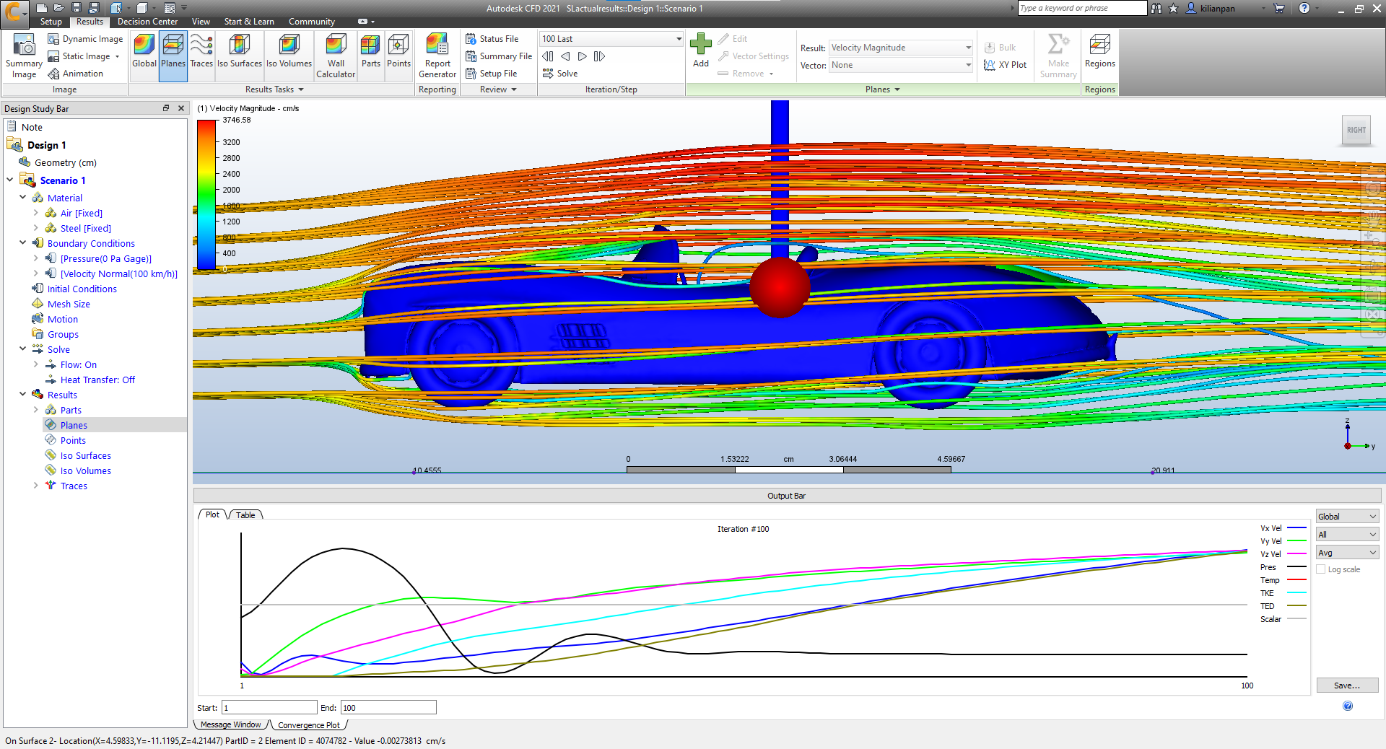Click the keyword search field
The height and width of the screenshot is (749, 1386).
click(x=1081, y=8)
